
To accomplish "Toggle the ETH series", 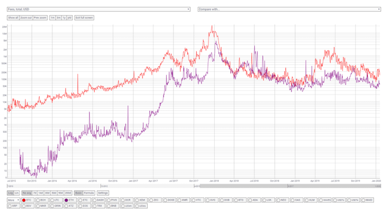I will click(x=70, y=200).
